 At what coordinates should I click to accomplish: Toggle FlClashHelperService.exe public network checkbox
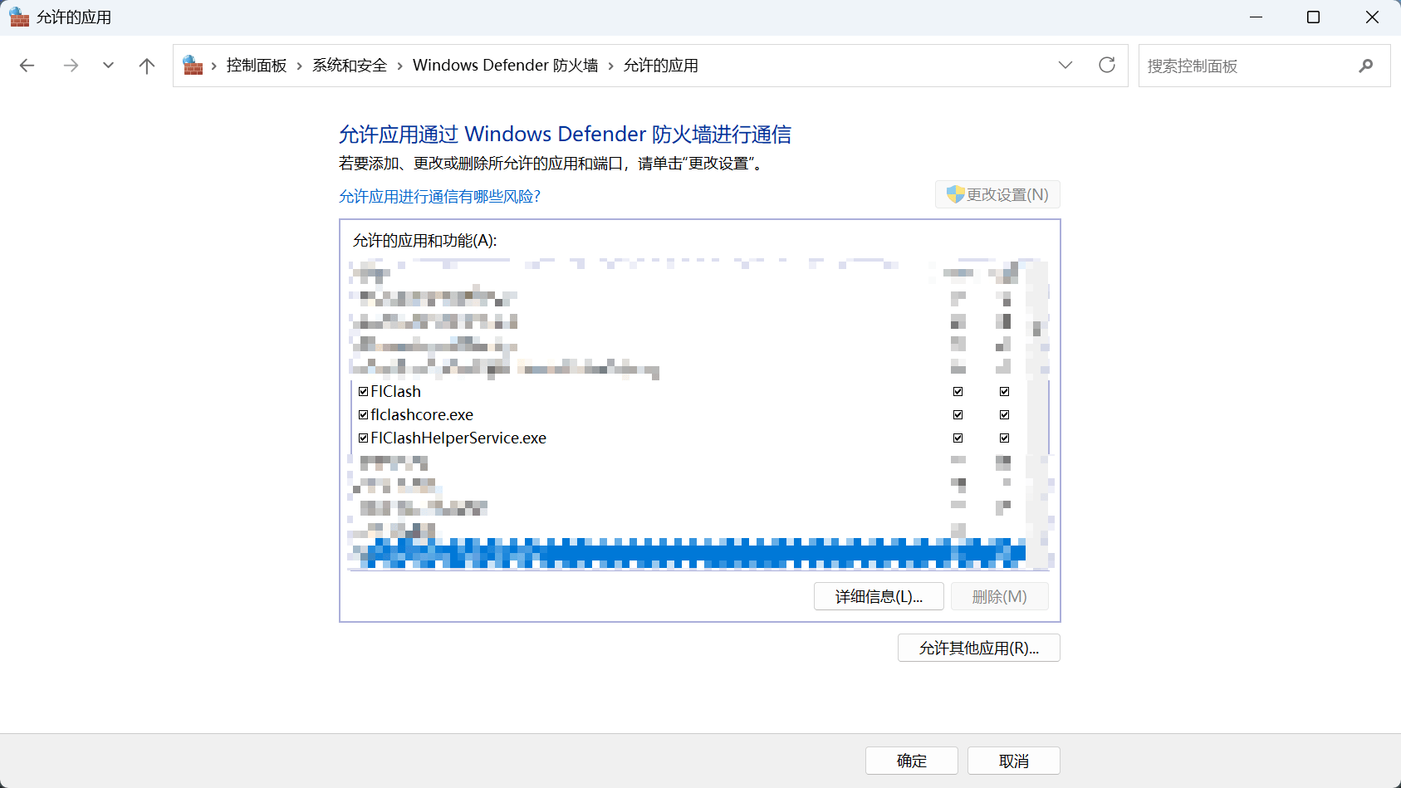click(x=1004, y=438)
